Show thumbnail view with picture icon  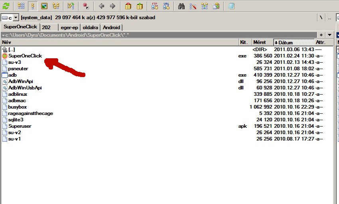[x=44, y=6]
